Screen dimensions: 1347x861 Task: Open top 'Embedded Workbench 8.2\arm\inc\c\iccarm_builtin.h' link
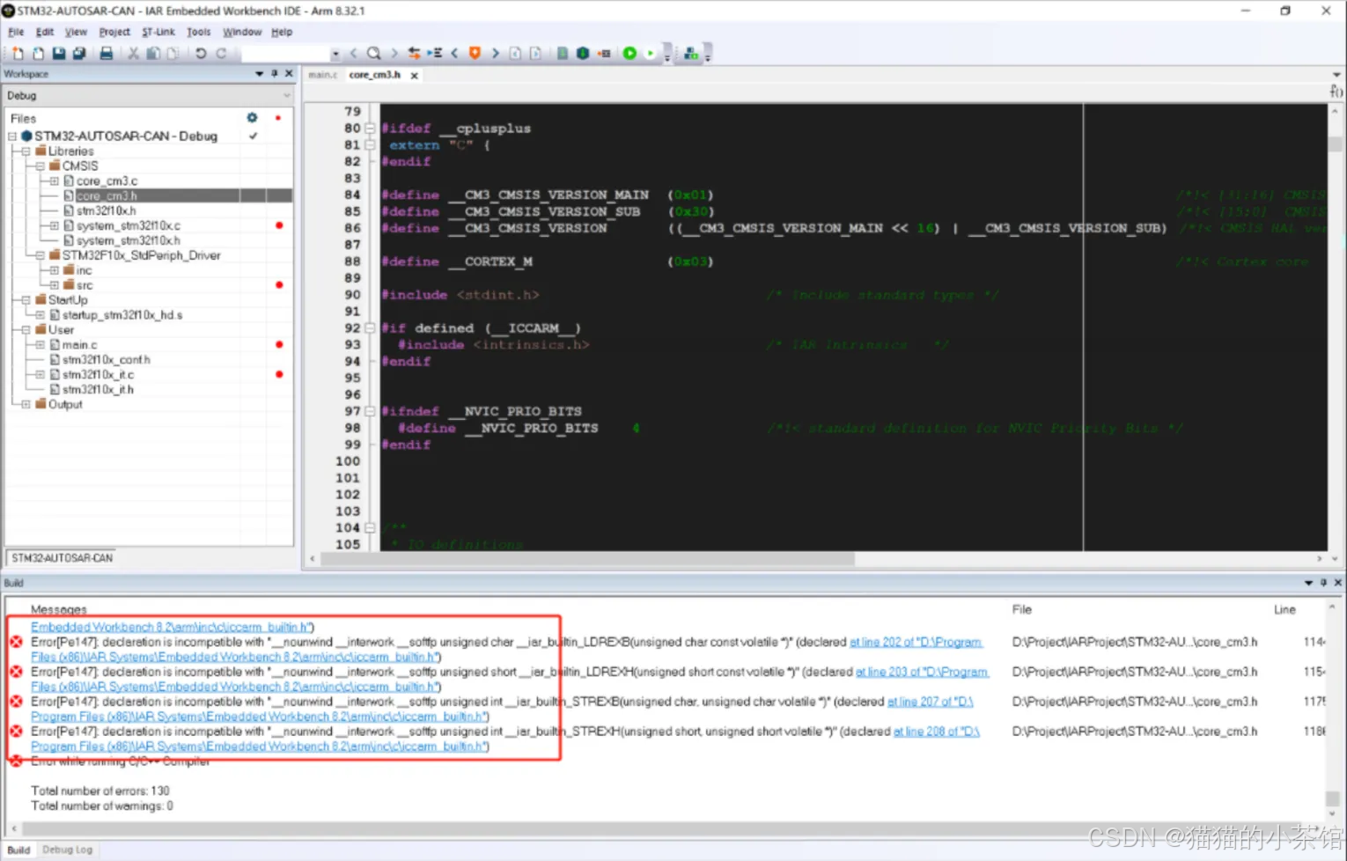pyautogui.click(x=171, y=627)
